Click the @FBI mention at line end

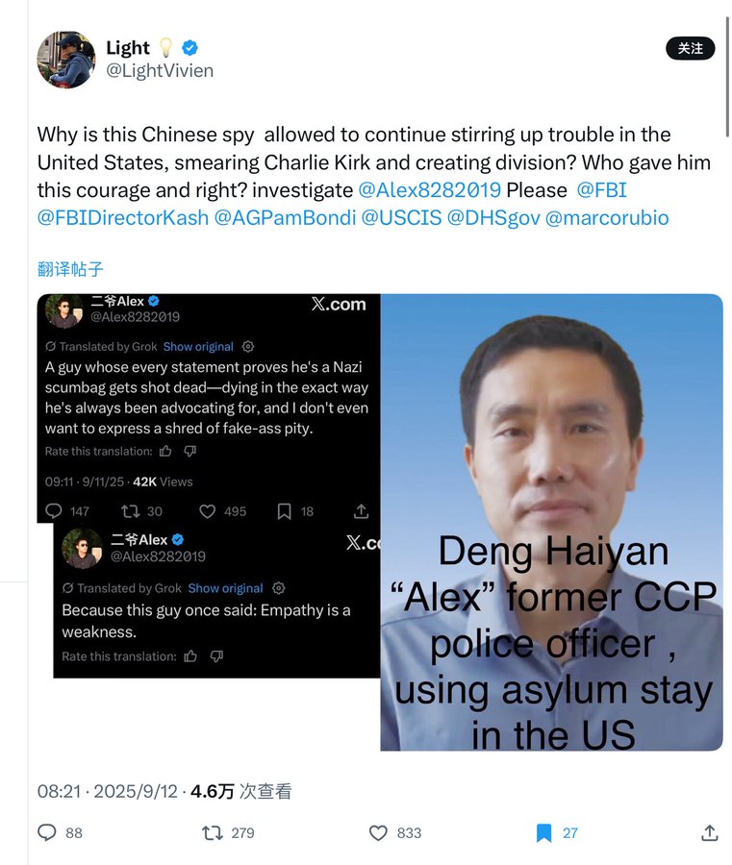pyautogui.click(x=602, y=190)
